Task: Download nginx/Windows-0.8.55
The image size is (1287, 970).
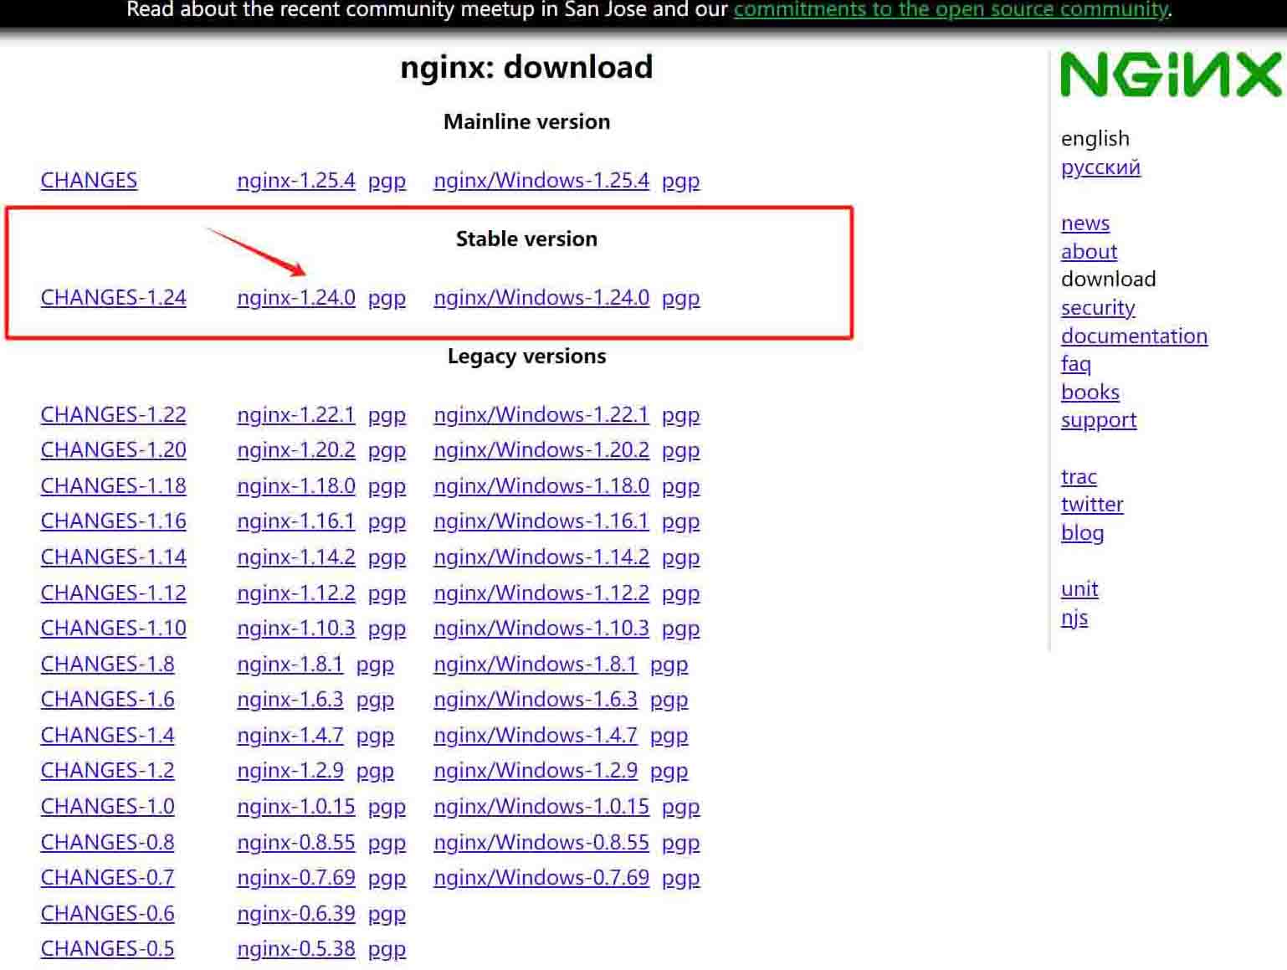Action: [541, 843]
